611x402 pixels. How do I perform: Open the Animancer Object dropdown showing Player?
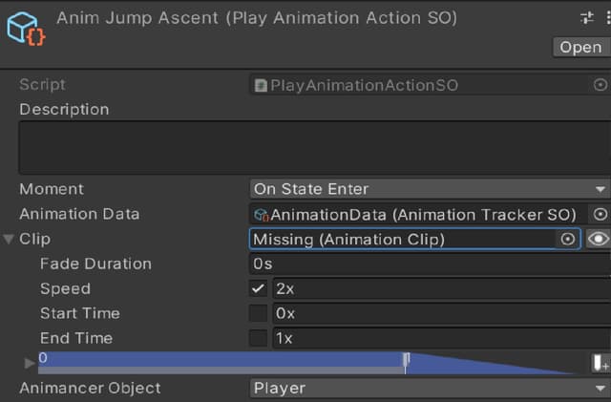429,389
